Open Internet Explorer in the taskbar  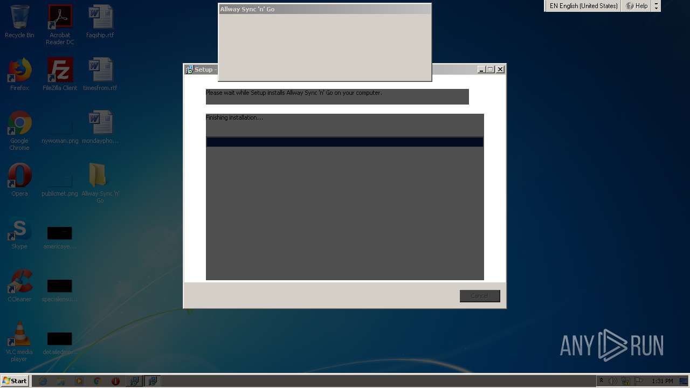[x=43, y=381]
